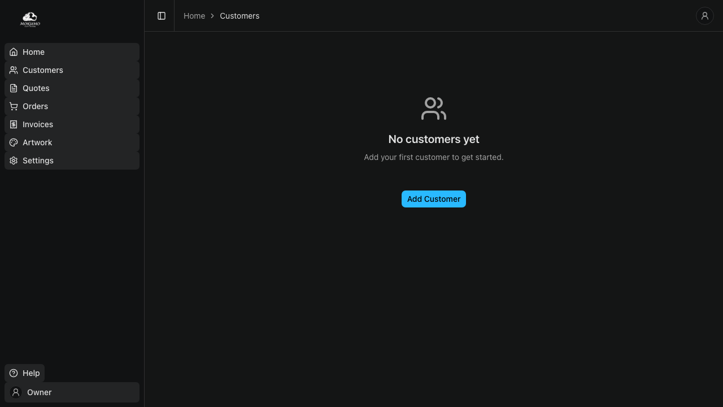The height and width of the screenshot is (407, 723).
Task: Open Invoices via its dollar receipt icon
Action: point(14,124)
